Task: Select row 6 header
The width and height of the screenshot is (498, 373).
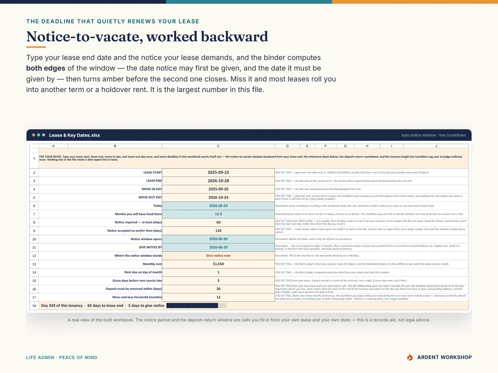Action: tap(34, 206)
